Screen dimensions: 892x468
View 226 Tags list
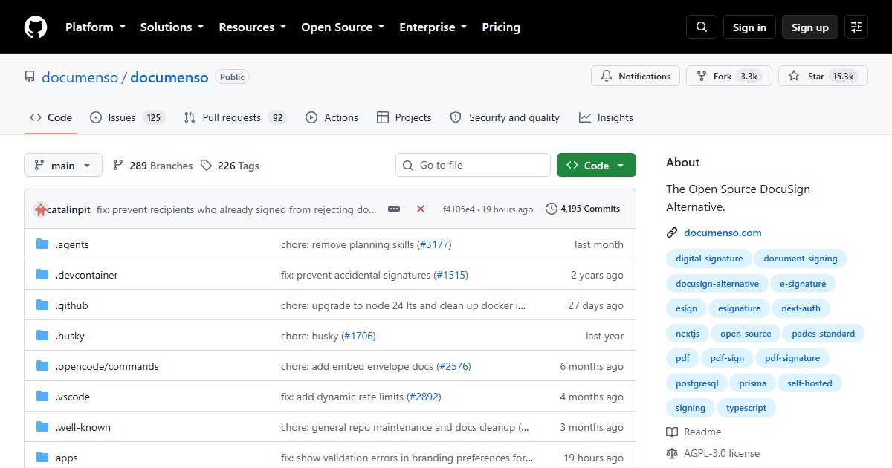(230, 166)
